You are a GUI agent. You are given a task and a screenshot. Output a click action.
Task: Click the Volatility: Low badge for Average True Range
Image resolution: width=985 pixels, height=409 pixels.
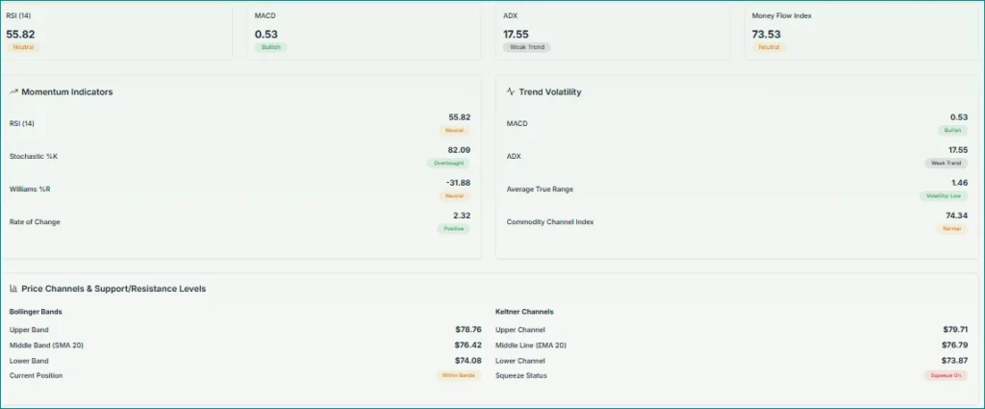(943, 195)
